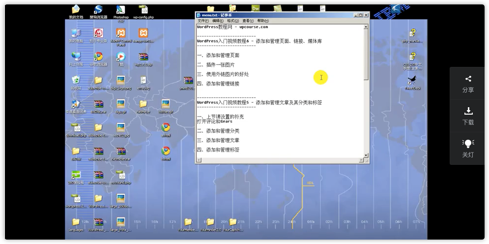The width and height of the screenshot is (489, 244).
Task: Open the 帮助 menu in Notepad
Action: (x=263, y=21)
